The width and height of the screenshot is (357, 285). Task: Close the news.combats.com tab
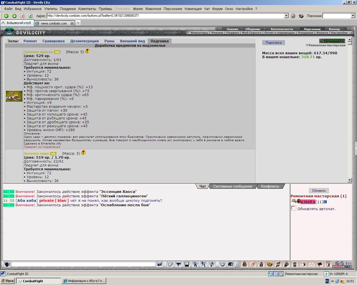(72, 23)
